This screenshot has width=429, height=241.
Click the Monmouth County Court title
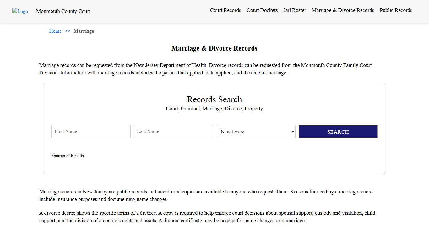pos(63,11)
